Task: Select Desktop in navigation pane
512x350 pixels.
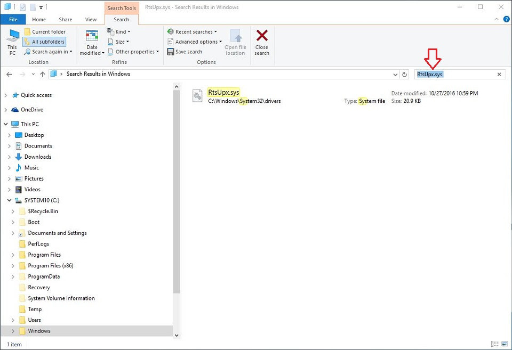Action: [34, 135]
